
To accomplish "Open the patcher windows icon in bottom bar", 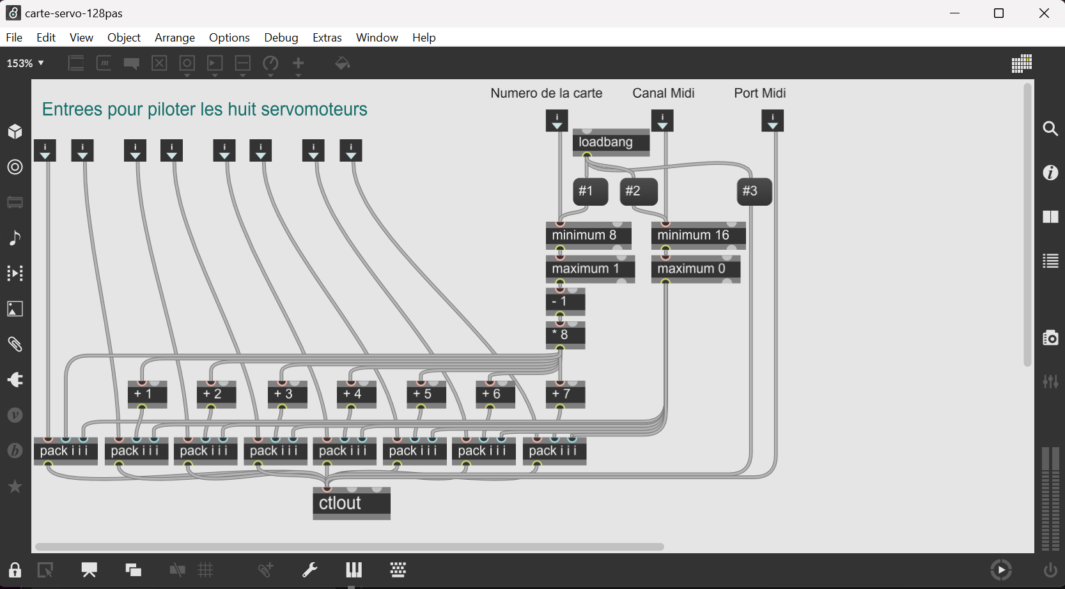I will coord(134,570).
